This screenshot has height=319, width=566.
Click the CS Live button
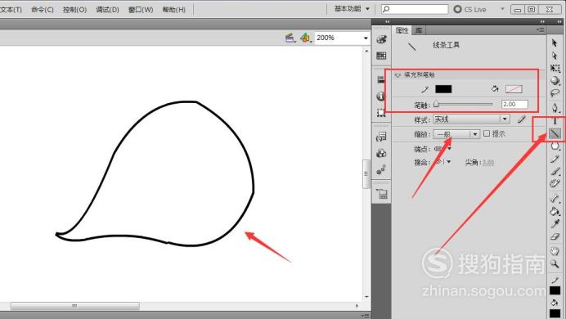470,9
